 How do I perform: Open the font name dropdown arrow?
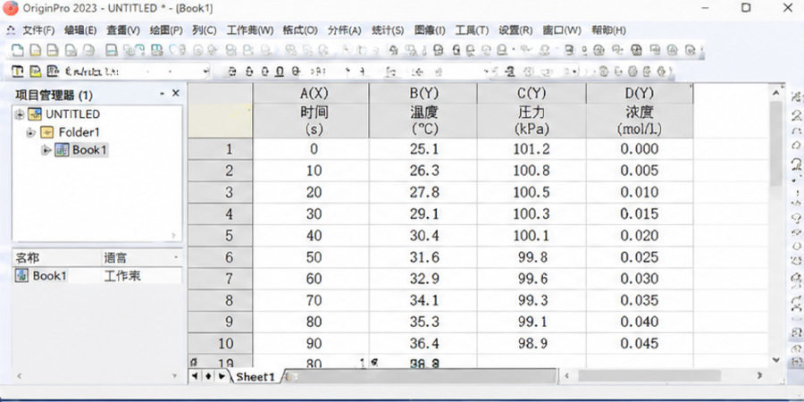click(x=205, y=71)
